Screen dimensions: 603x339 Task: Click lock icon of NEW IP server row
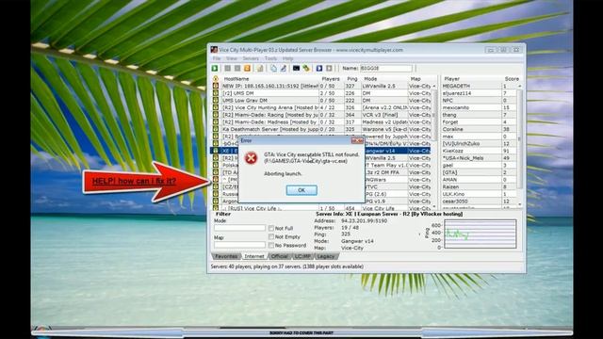(216, 86)
